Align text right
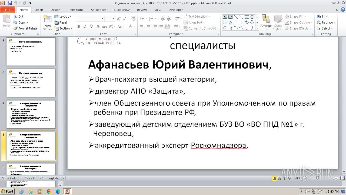The width and height of the screenshot is (346, 195). tap(155, 27)
